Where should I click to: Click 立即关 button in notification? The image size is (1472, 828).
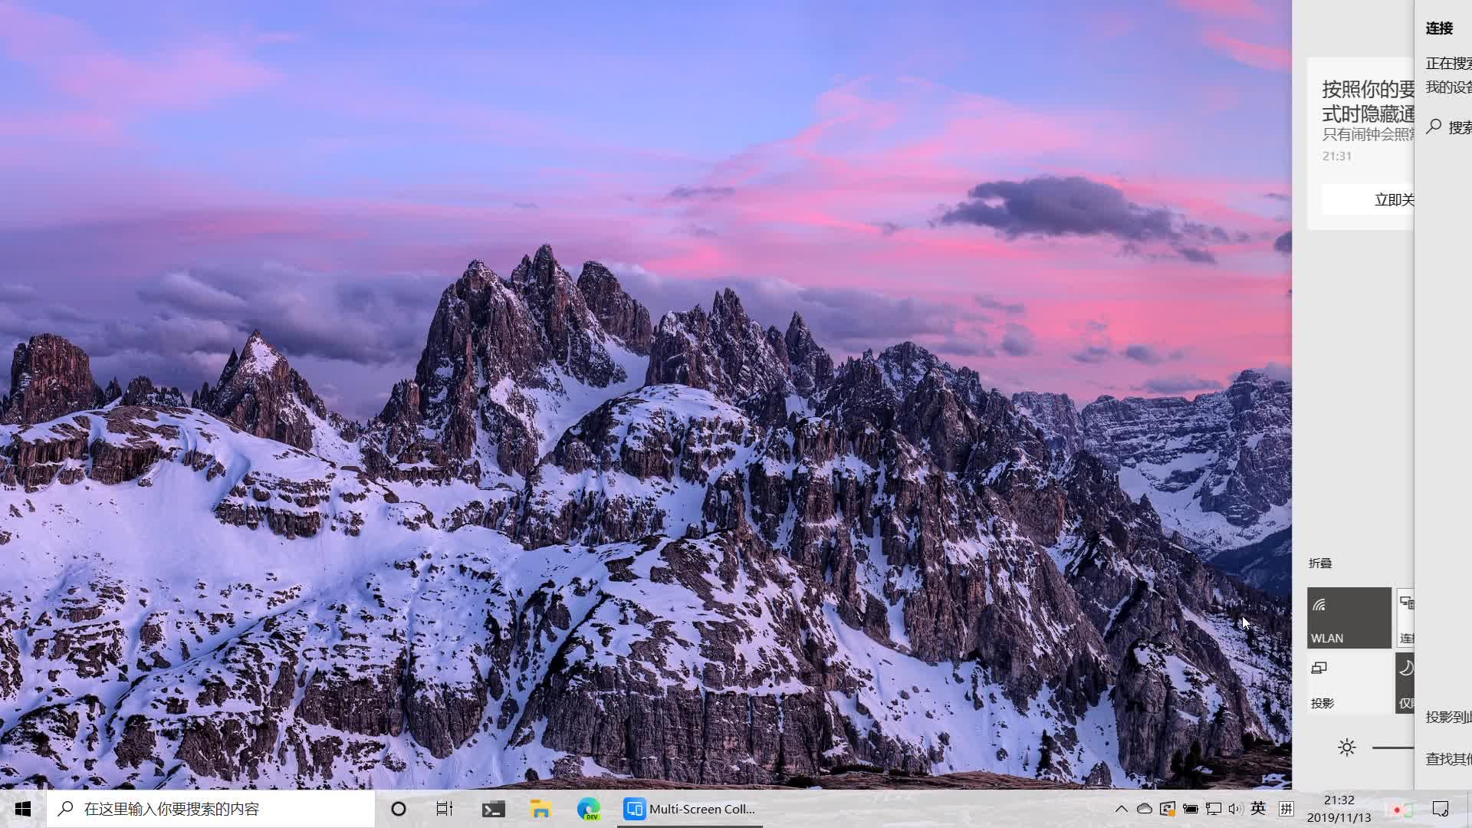click(1368, 200)
